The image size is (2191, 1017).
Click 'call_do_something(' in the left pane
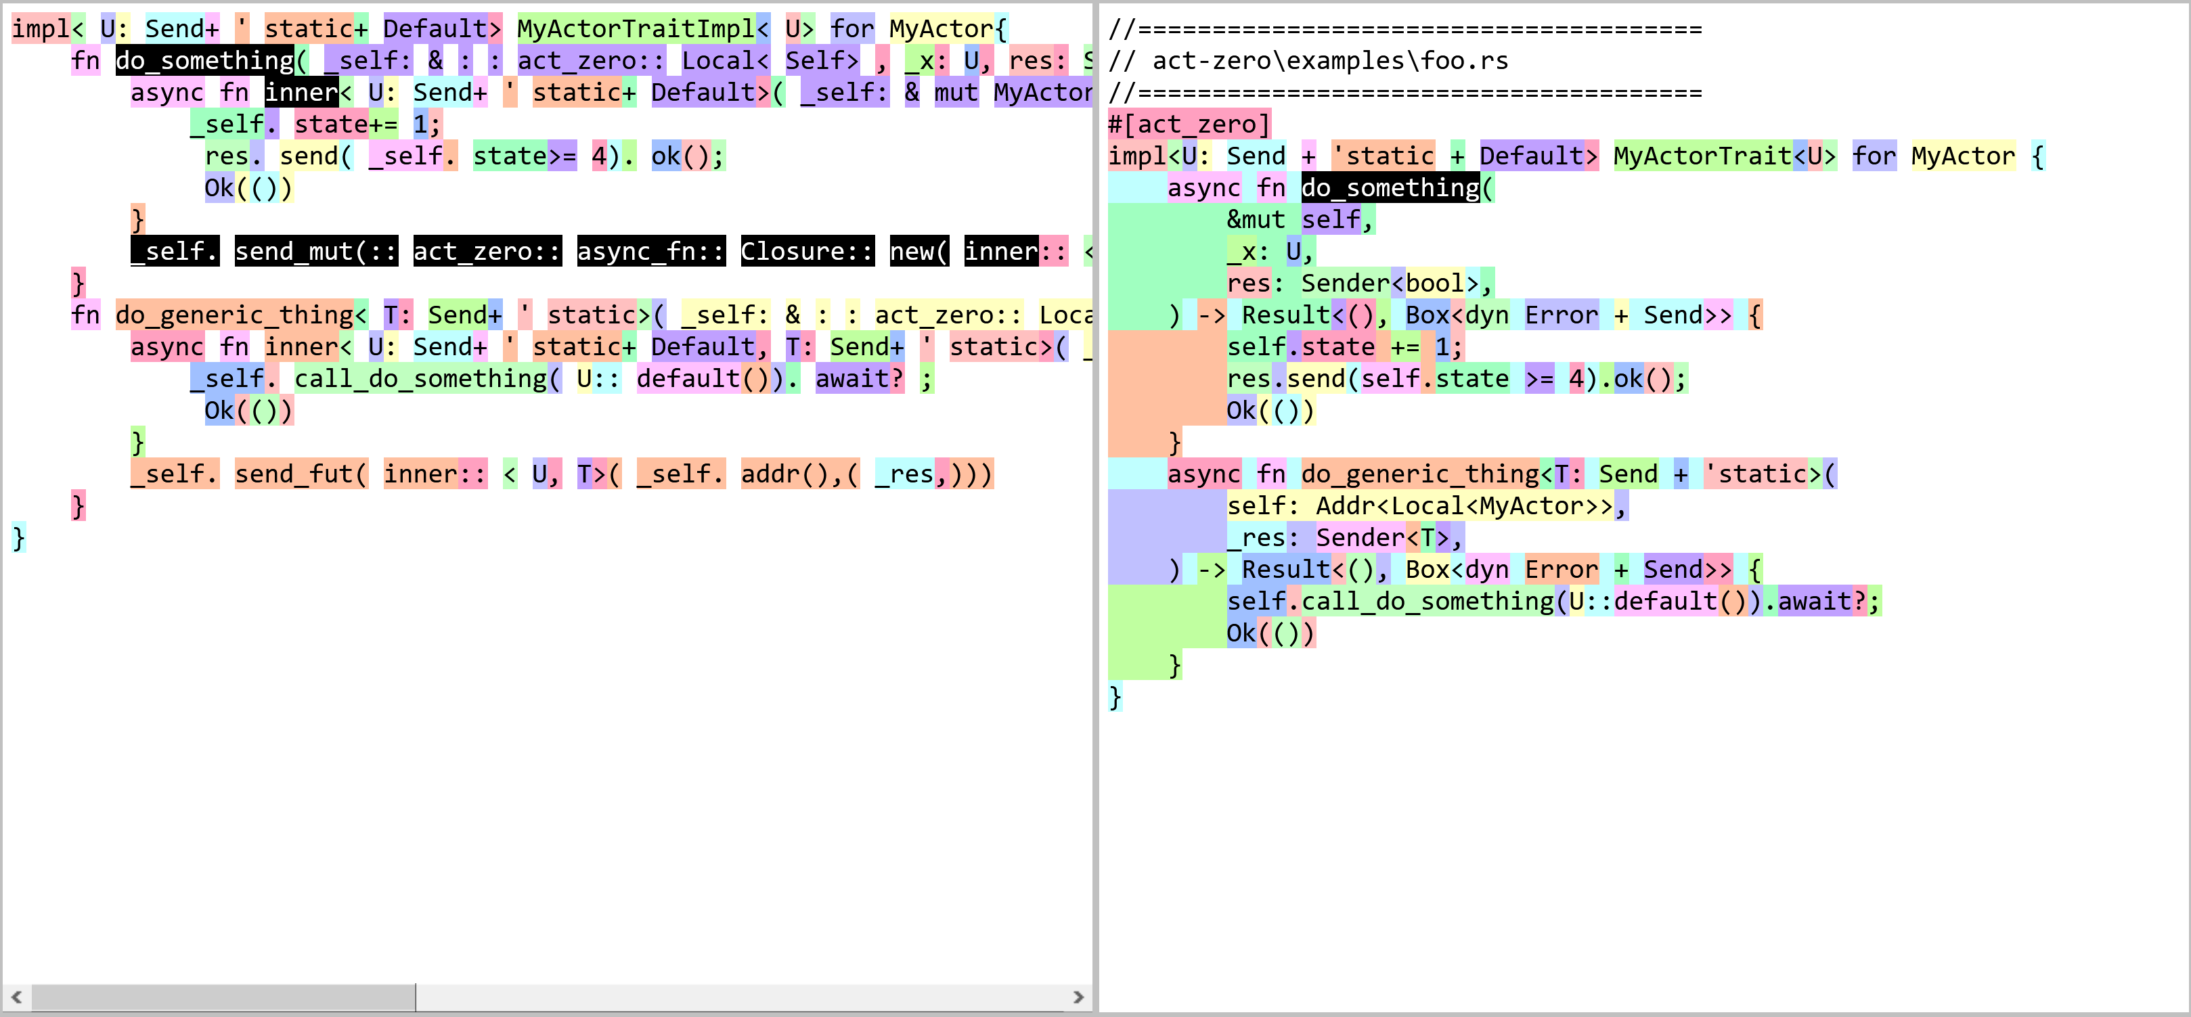[x=428, y=378]
